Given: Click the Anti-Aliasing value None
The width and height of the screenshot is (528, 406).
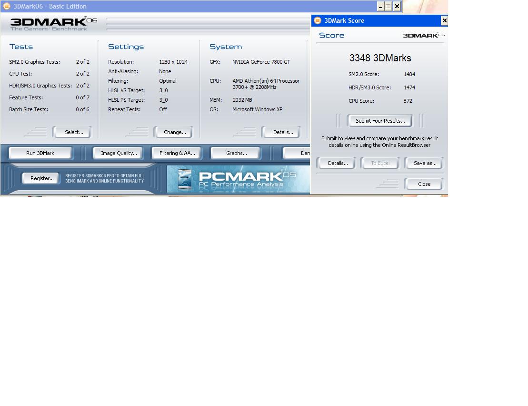Looking at the screenshot, I should tap(165, 71).
